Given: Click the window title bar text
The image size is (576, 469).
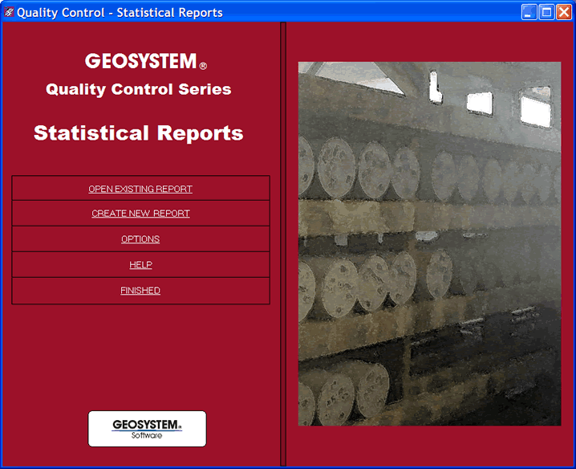Looking at the screenshot, I should (x=120, y=12).
